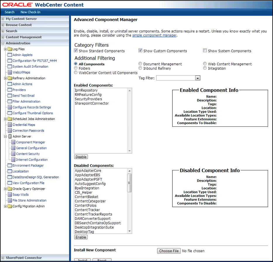Select WebCenter Content UI Components radio

(75, 73)
